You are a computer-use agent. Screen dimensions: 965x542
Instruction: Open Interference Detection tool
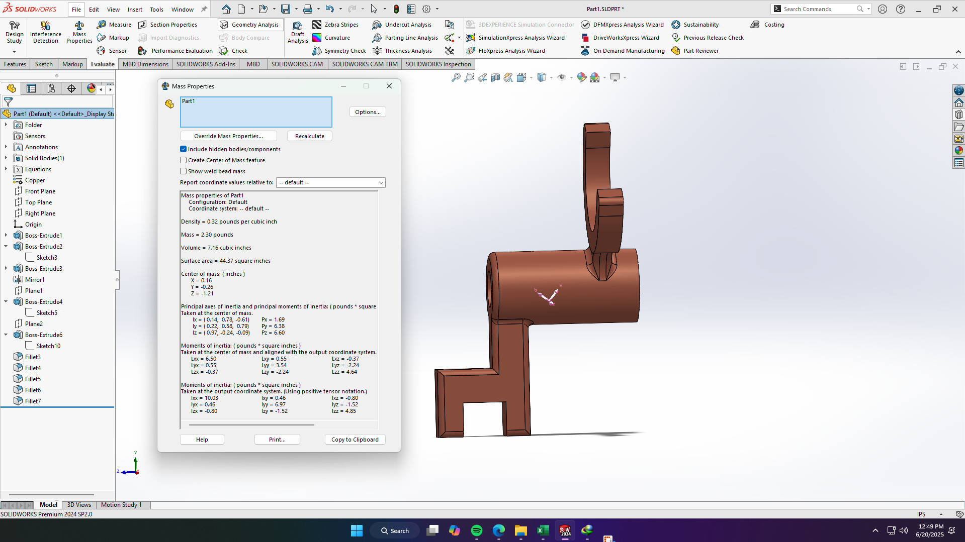click(46, 32)
